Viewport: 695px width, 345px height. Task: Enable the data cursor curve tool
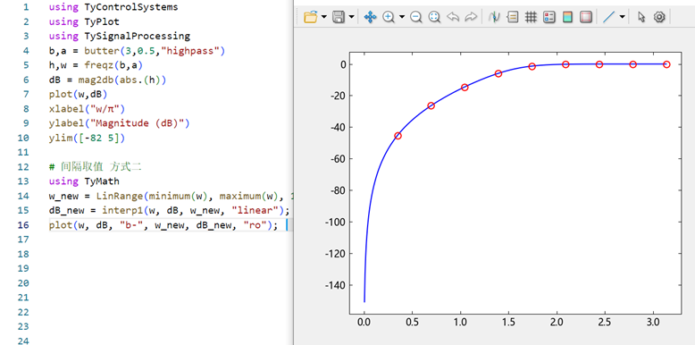[x=494, y=17]
